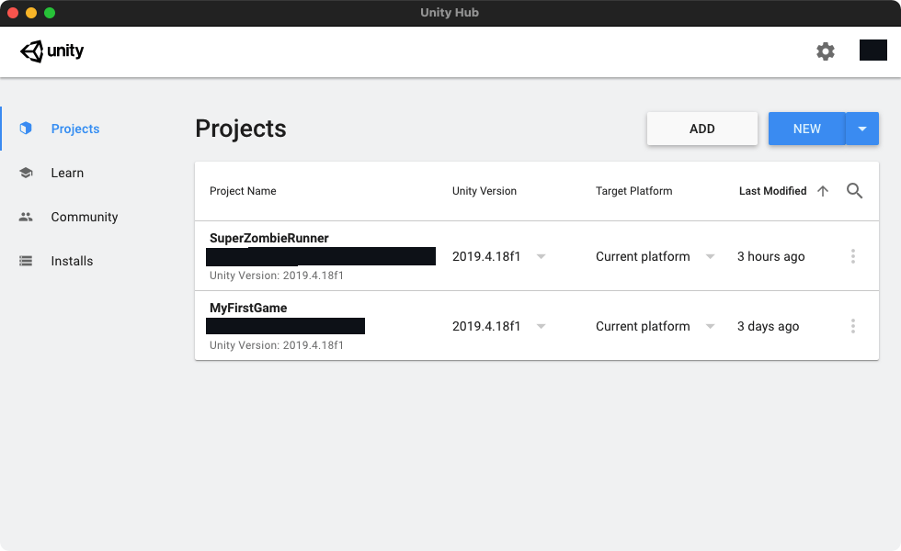Image resolution: width=901 pixels, height=551 pixels.
Task: Expand the NEW button dropdown arrow
Action: pos(862,129)
